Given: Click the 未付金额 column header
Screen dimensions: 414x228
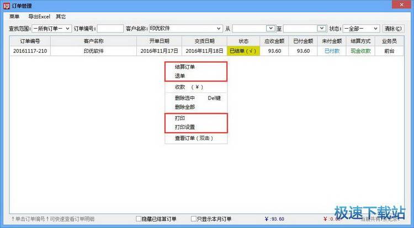Looking at the screenshot, I should click(332, 41).
